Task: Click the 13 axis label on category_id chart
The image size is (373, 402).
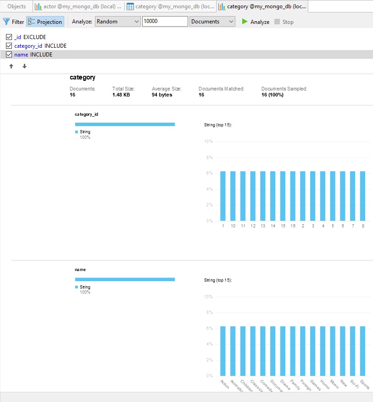Action: [263, 226]
